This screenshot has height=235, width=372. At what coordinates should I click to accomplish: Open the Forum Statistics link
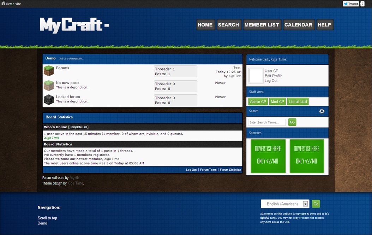230,170
